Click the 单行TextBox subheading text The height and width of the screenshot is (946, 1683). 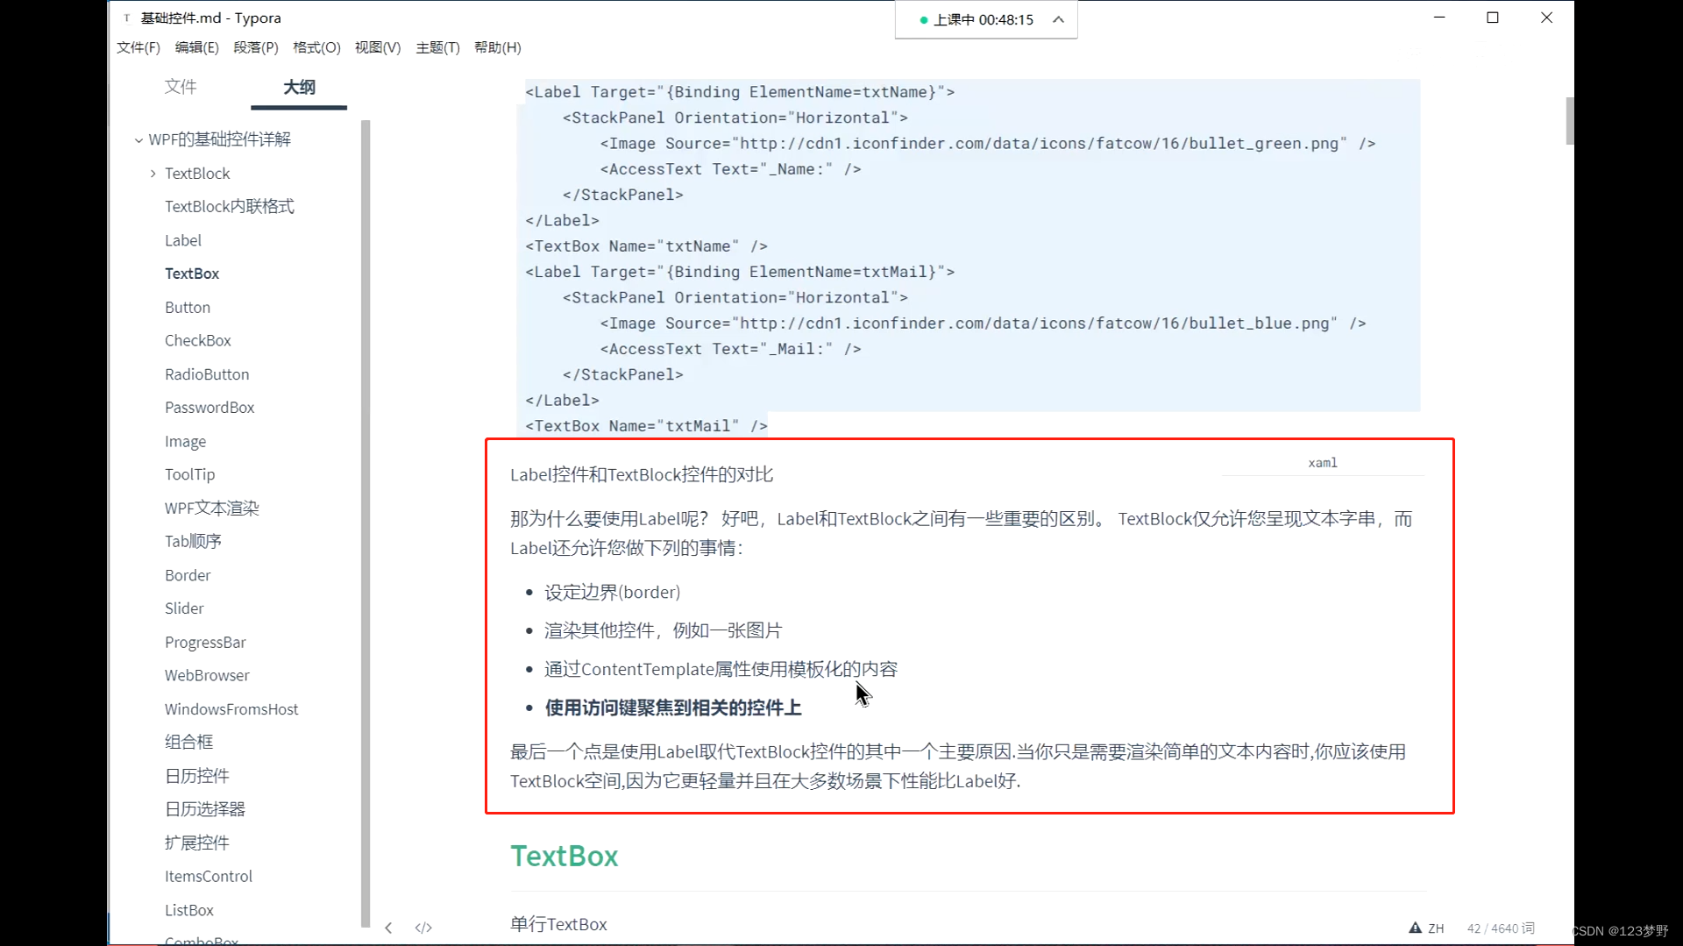pos(558,924)
